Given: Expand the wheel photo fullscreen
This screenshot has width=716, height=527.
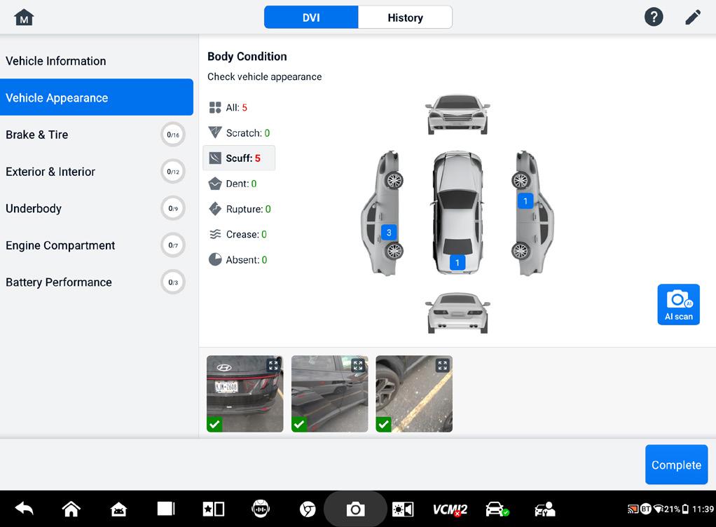Looking at the screenshot, I should pos(443,365).
